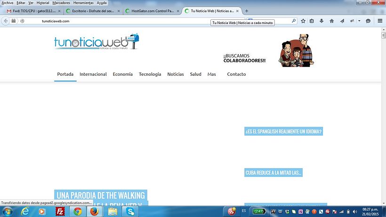Open the Contacto page link
386x217 pixels.
[236, 74]
